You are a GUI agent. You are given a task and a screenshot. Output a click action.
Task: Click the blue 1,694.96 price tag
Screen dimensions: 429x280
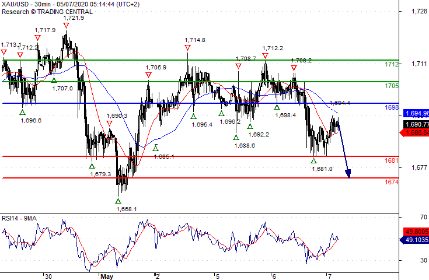click(416, 114)
